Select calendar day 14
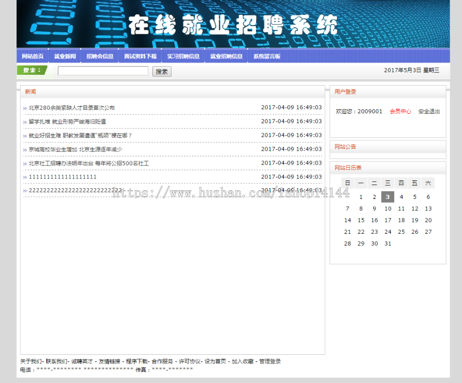 click(348, 220)
